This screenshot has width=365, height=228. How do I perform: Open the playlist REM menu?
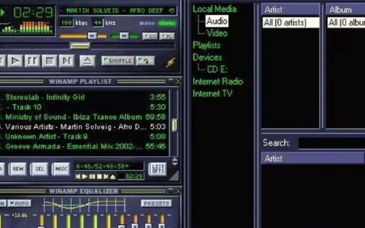coord(18,169)
